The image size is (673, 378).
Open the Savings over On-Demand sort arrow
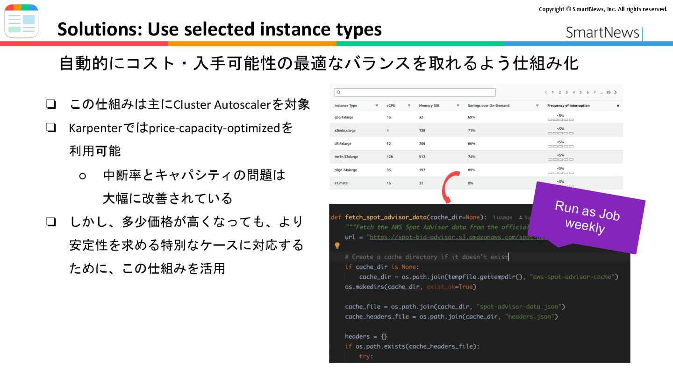pyautogui.click(x=537, y=106)
